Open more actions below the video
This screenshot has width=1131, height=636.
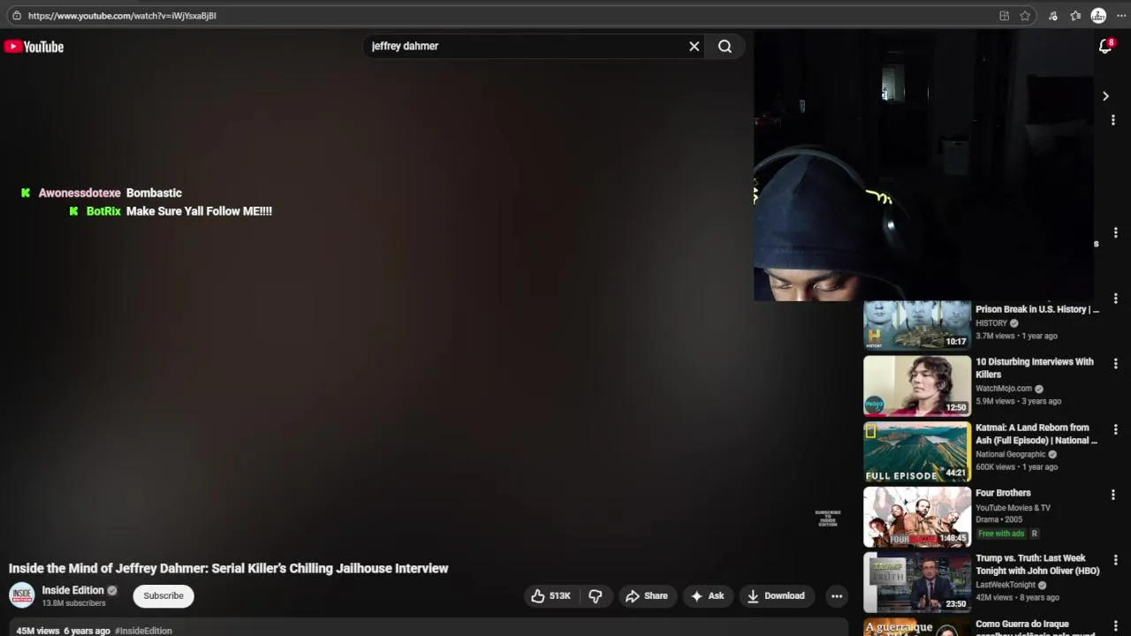tap(837, 596)
